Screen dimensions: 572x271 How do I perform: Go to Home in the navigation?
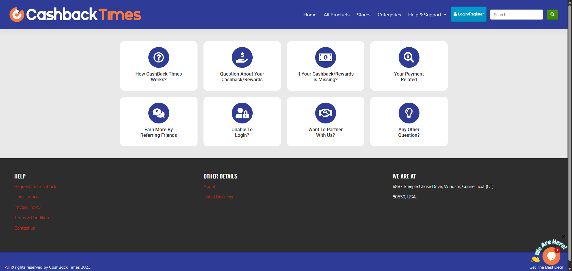coord(310,15)
